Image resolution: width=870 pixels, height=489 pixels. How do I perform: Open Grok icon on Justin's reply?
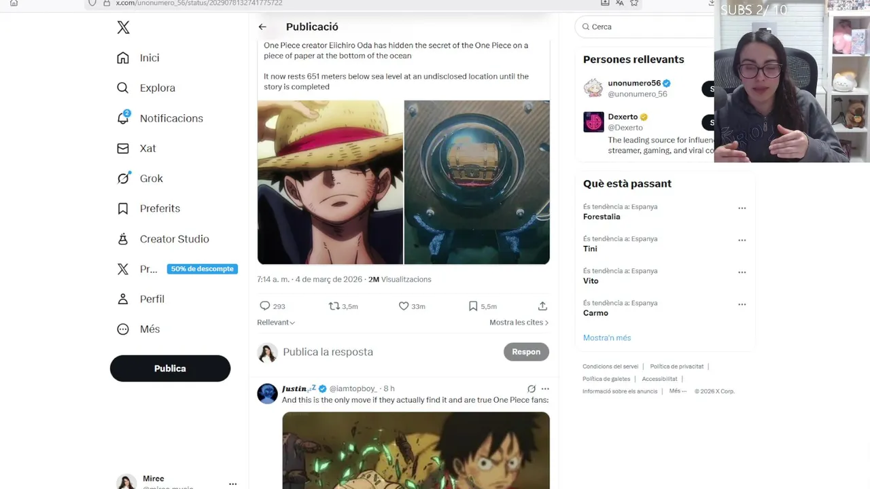532,388
